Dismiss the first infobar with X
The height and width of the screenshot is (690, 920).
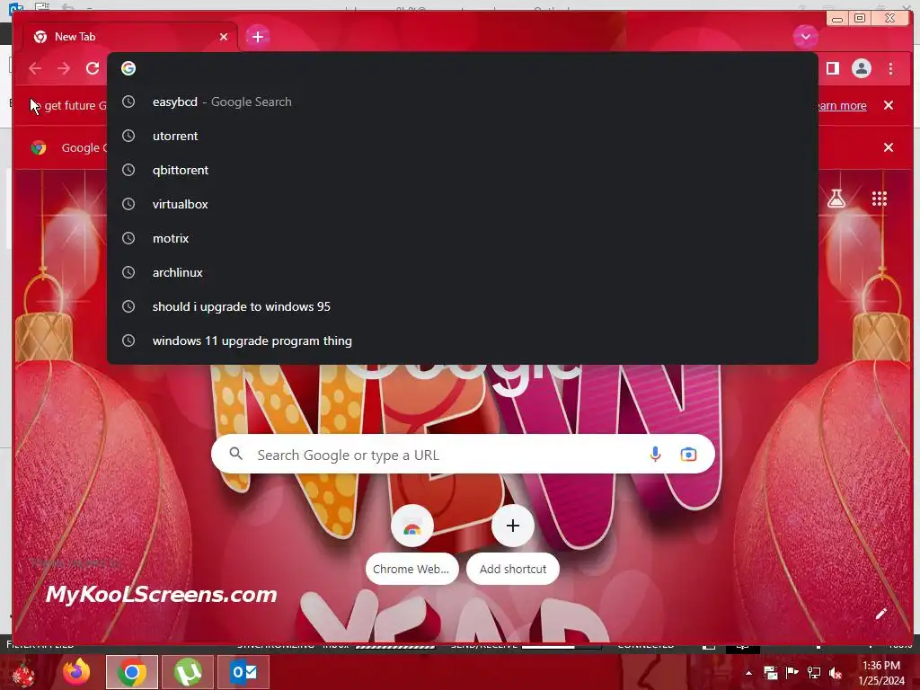tap(889, 106)
